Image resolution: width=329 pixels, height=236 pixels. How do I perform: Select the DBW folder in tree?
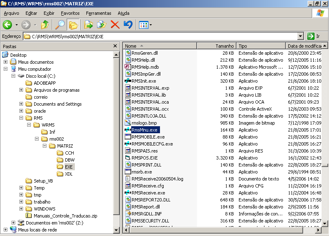(66, 160)
